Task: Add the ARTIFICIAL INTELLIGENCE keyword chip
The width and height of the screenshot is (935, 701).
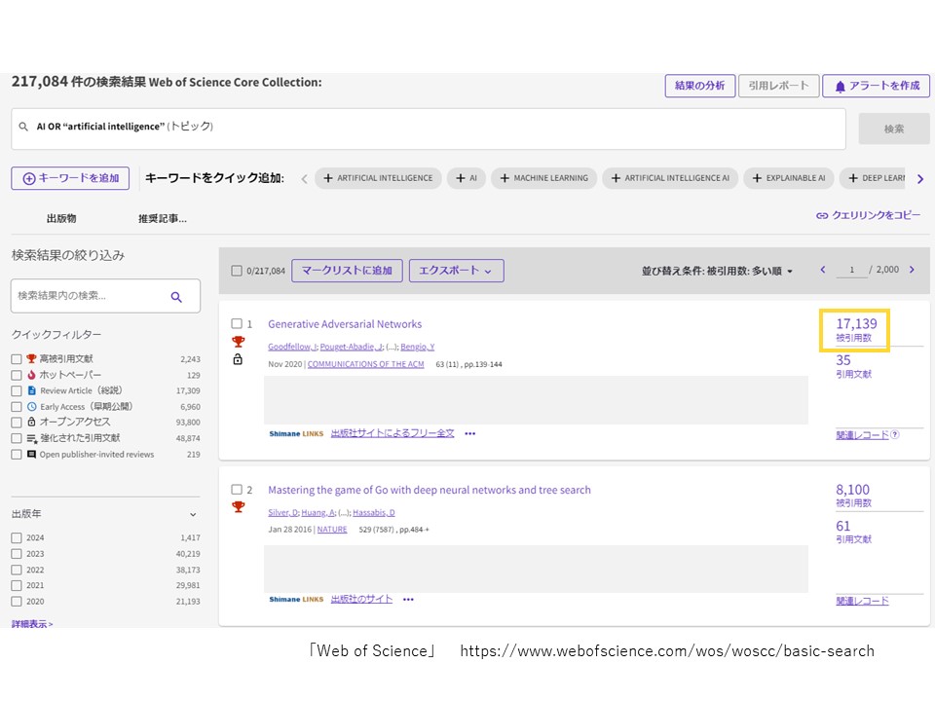Action: (378, 178)
